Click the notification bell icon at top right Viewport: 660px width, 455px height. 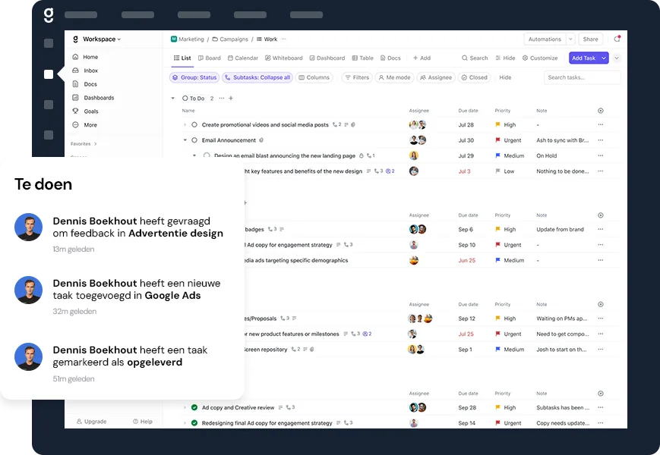coord(617,39)
